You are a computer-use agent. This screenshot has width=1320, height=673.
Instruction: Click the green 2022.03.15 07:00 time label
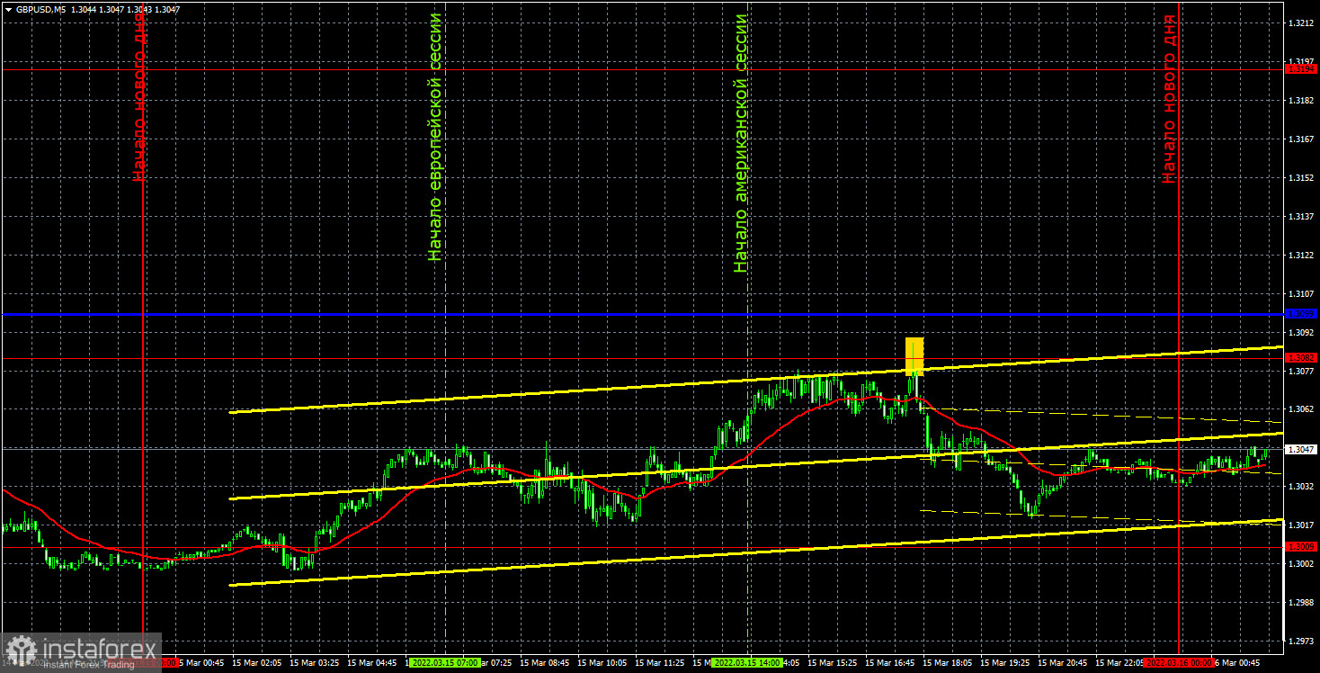coord(445,662)
